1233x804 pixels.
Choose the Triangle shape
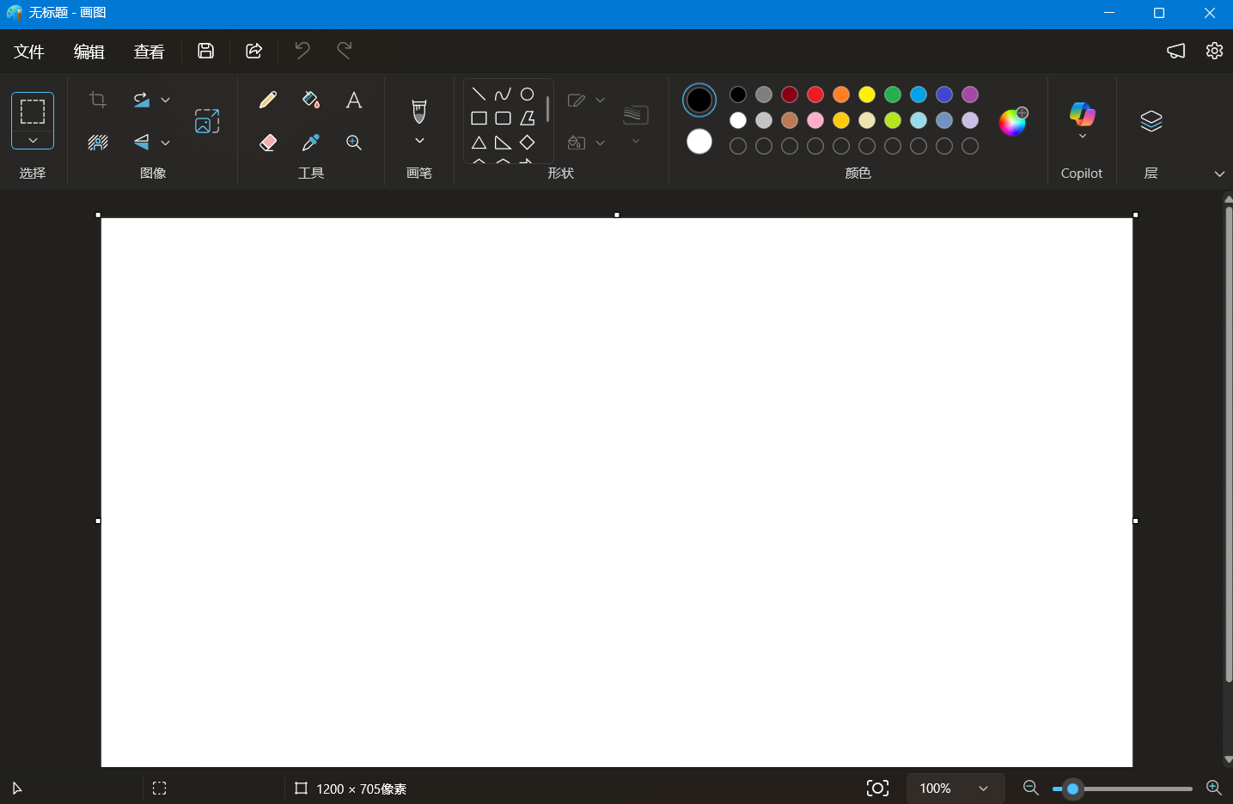[x=479, y=143]
